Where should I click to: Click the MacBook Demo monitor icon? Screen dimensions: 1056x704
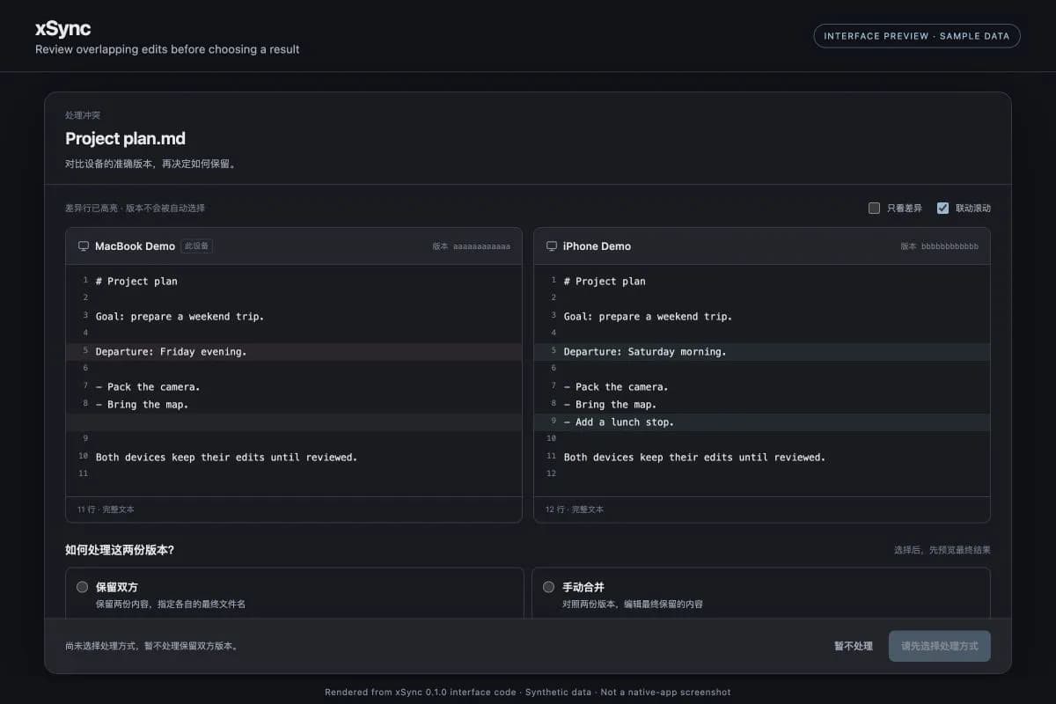tap(84, 246)
